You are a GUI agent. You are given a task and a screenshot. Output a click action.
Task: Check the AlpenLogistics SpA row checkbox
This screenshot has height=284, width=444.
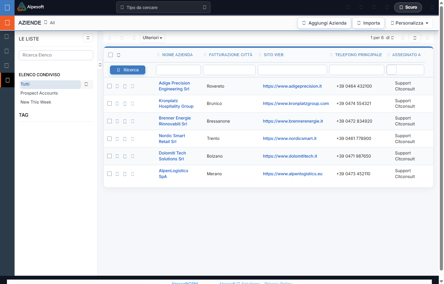(x=110, y=174)
